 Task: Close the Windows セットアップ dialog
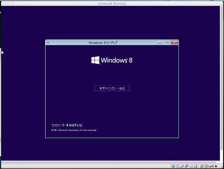[174, 43]
